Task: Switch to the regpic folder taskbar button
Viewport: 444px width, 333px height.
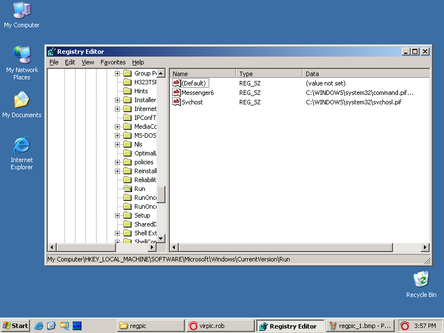Action: pyautogui.click(x=150, y=326)
